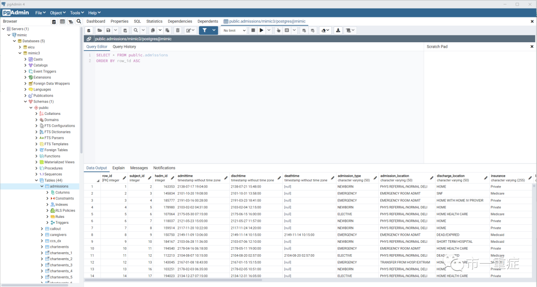
Task: Click the Commit transaction icon
Action: point(304,30)
